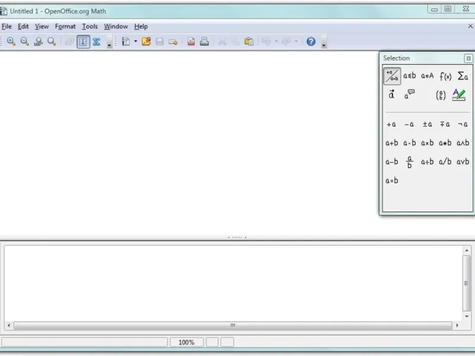475x356 pixels.
Task: Insert the a÷b division operator
Action: tap(427, 162)
